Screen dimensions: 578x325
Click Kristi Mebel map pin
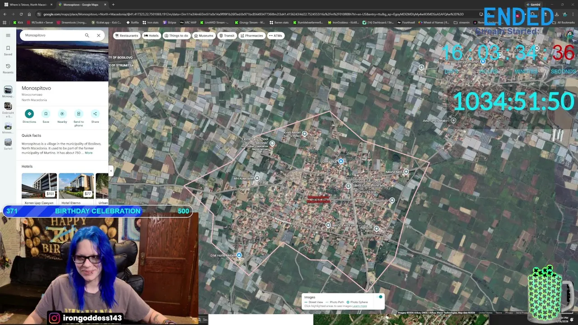(x=304, y=134)
